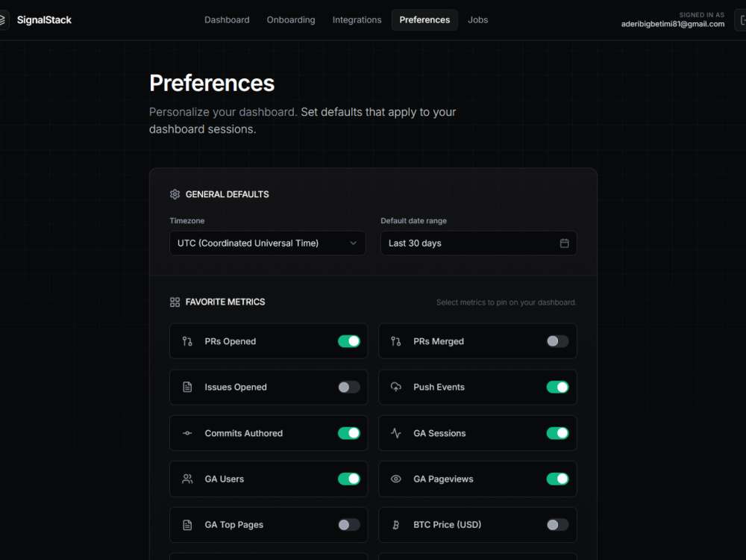Click the GA Top Pages document icon
This screenshot has height=560, width=746.
[187, 525]
